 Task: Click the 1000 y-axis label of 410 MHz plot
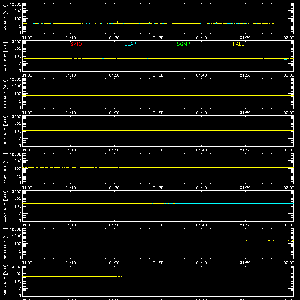click(17, 49)
